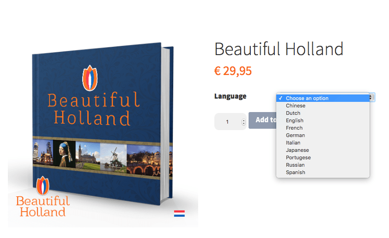Click the Dutch flag icon on image
This screenshot has height=238, width=389.
[179, 213]
